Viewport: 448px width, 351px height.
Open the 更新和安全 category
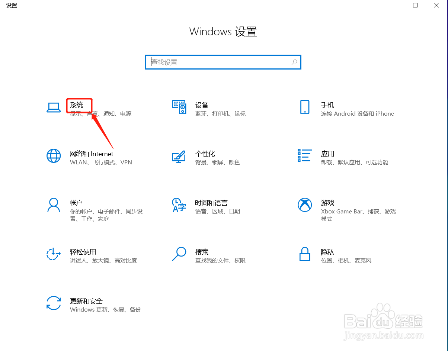click(86, 301)
